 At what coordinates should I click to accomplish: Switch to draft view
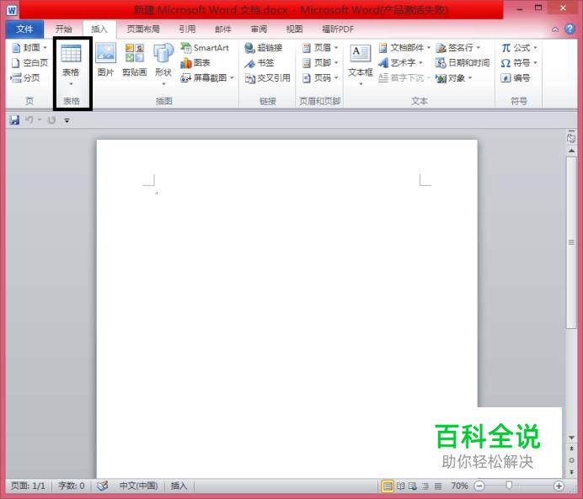438,486
